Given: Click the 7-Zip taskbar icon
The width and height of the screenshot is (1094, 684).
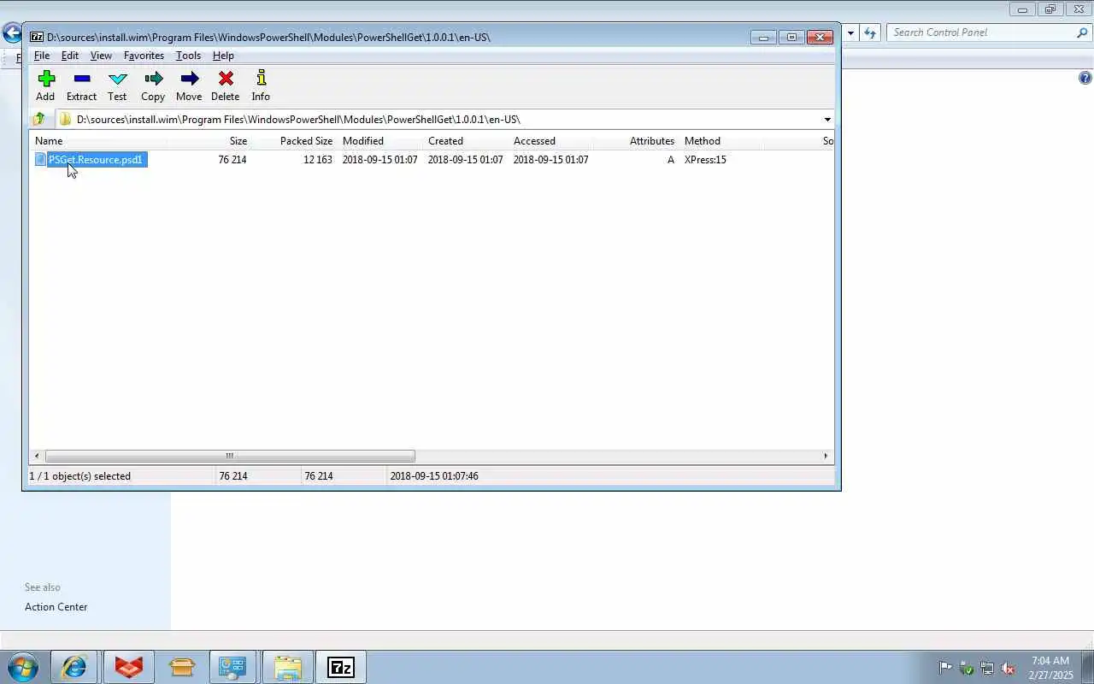Looking at the screenshot, I should (x=341, y=667).
